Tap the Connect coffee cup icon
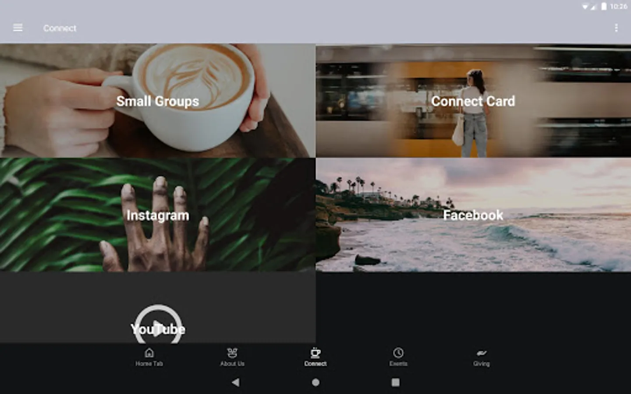631x394 pixels. (315, 353)
